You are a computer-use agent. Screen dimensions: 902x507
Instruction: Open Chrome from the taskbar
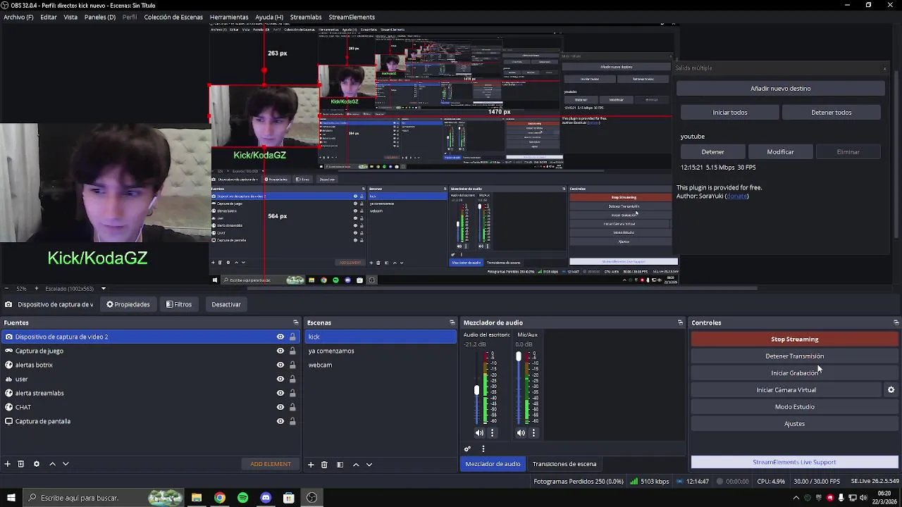pos(220,498)
